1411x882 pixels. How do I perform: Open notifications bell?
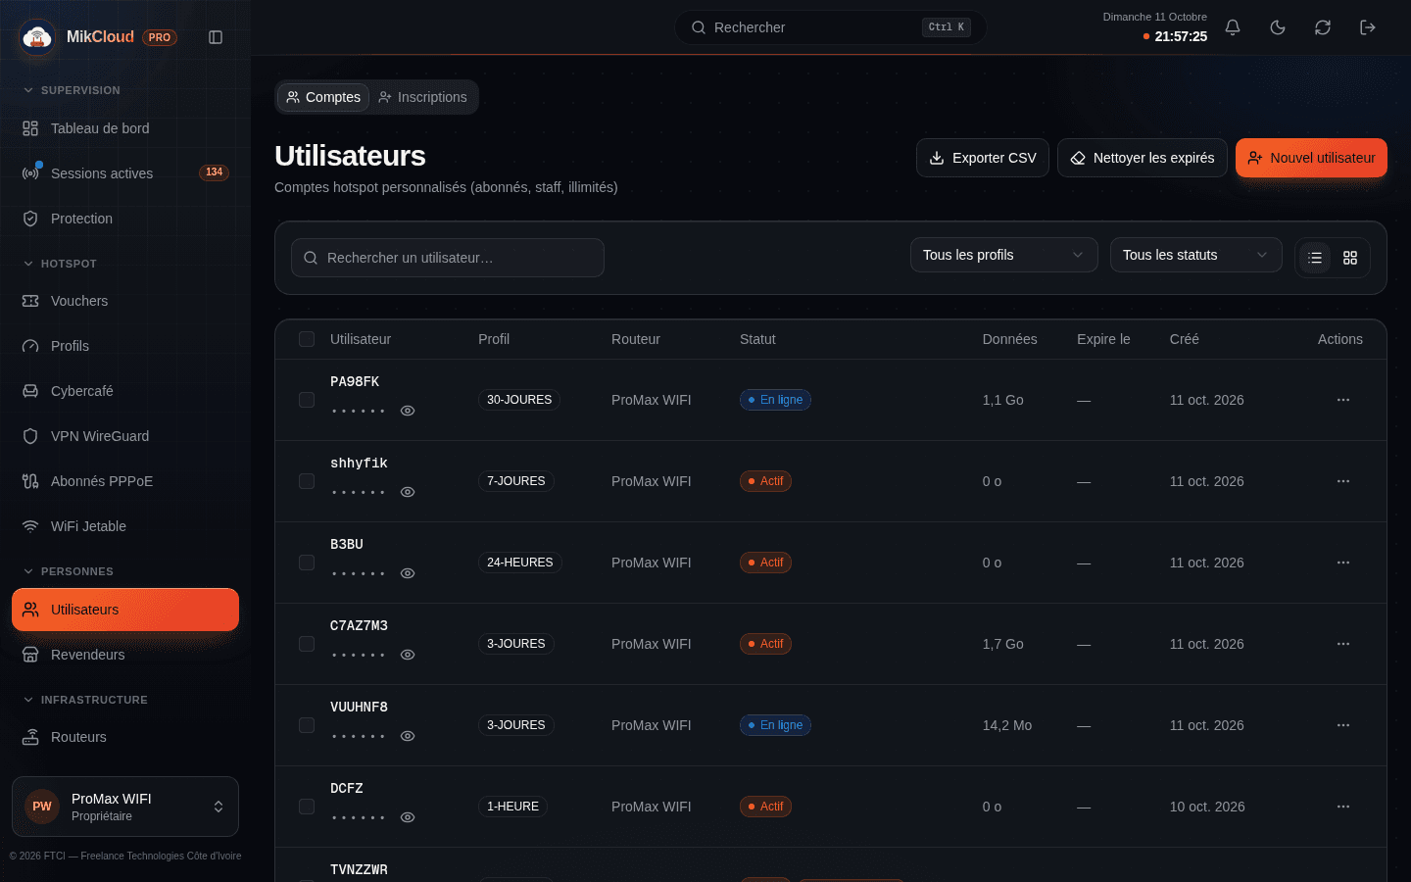[x=1233, y=27]
